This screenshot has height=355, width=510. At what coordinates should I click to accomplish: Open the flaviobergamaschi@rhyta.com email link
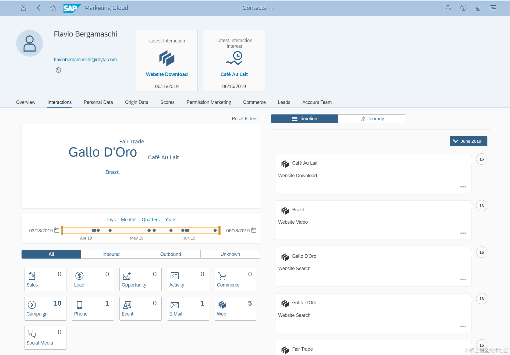point(85,60)
